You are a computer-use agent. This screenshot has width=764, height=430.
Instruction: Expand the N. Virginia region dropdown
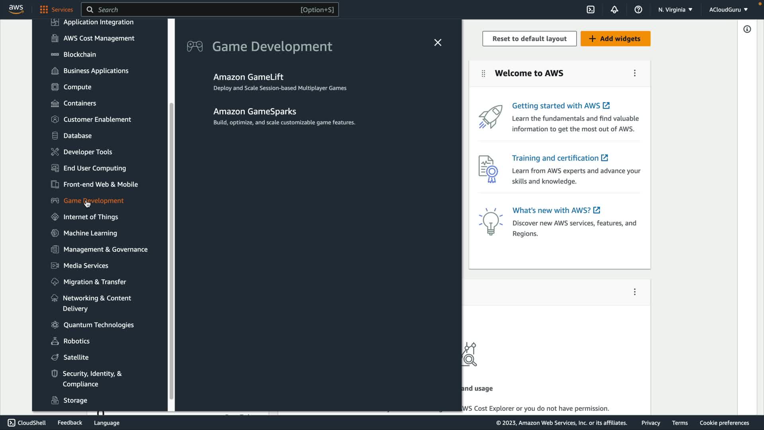click(675, 10)
